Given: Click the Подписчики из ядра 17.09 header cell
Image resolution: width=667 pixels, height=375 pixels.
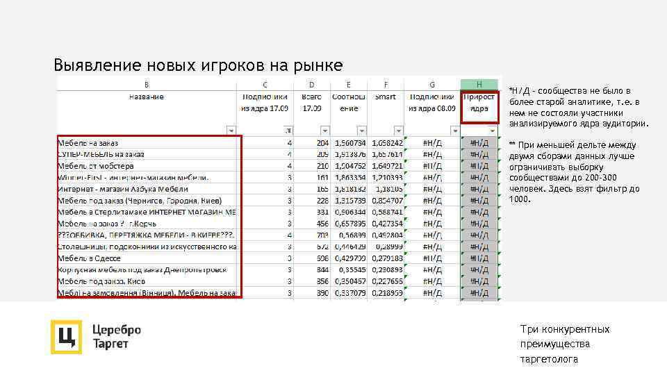Looking at the screenshot, I should point(265,113).
